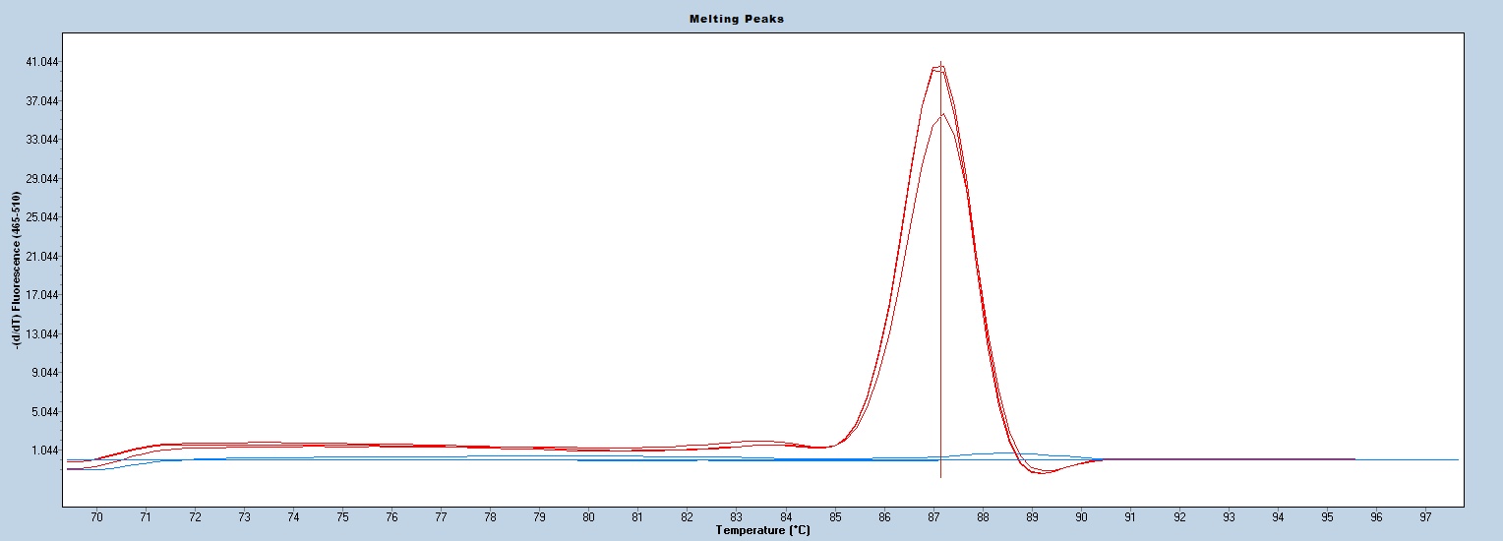Click the 70 temperature axis label
1503x541 pixels.
coord(96,516)
